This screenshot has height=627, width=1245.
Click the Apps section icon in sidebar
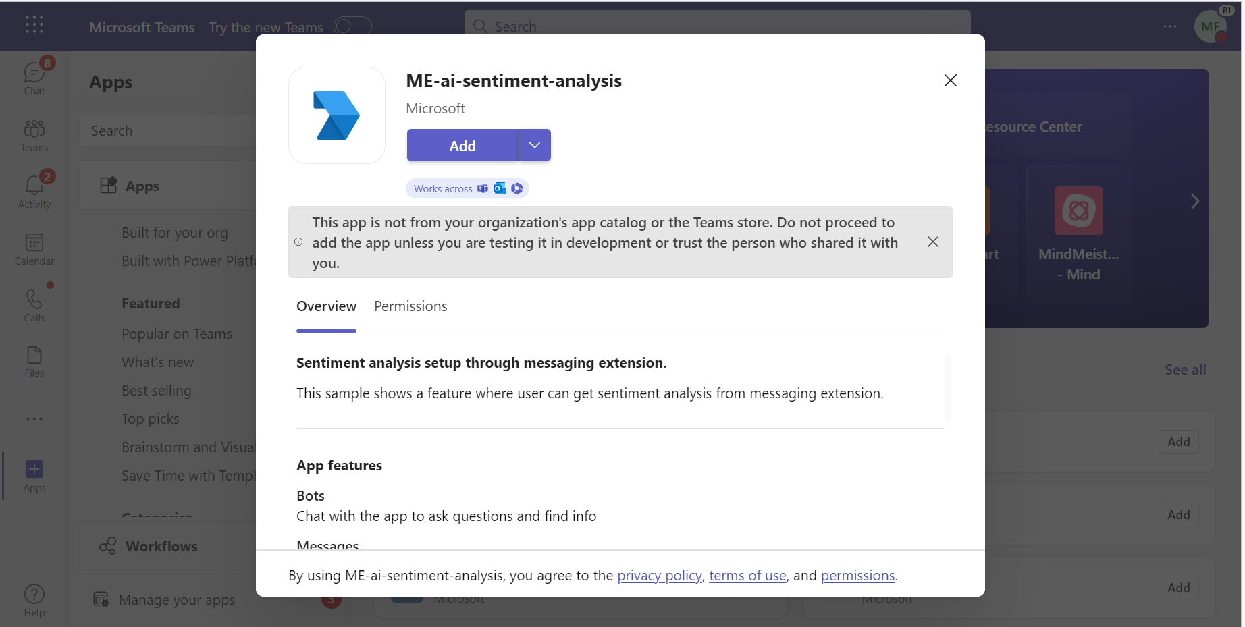pyautogui.click(x=109, y=186)
